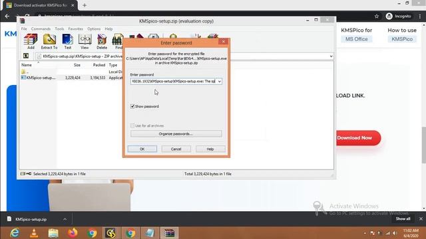Open a new Chrome tab
This screenshot has width=426, height=239.
tap(85, 5)
